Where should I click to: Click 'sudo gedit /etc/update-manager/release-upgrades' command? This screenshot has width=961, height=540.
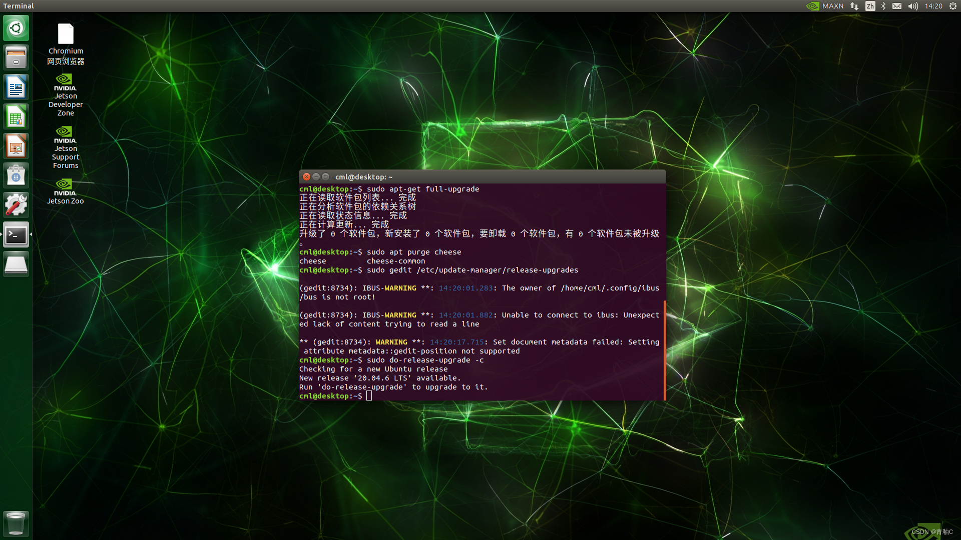(x=472, y=270)
